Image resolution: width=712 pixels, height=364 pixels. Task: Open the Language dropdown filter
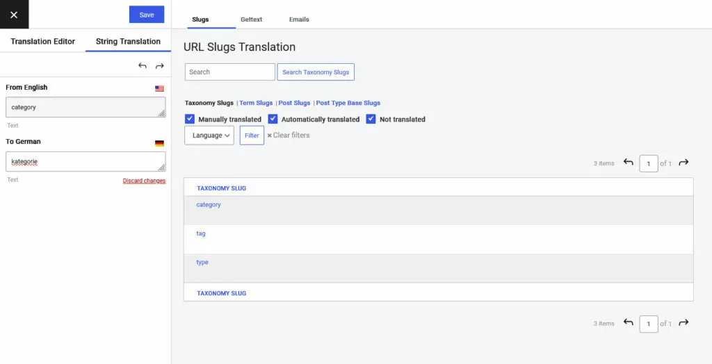click(209, 135)
